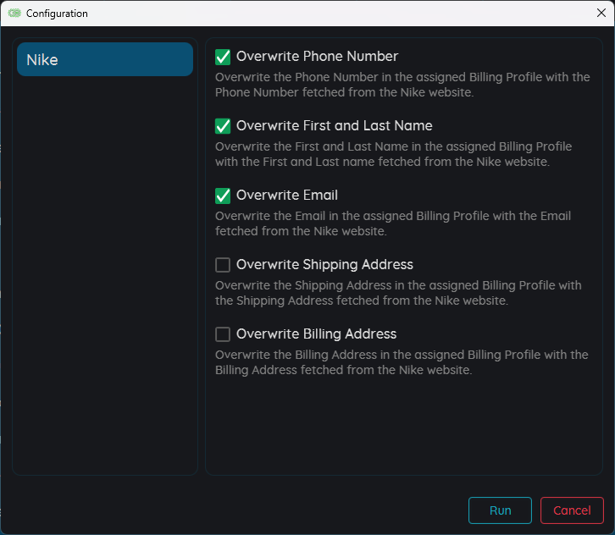
Task: Uncheck the Overwrite Phone Number checkbox
Action: (x=223, y=57)
